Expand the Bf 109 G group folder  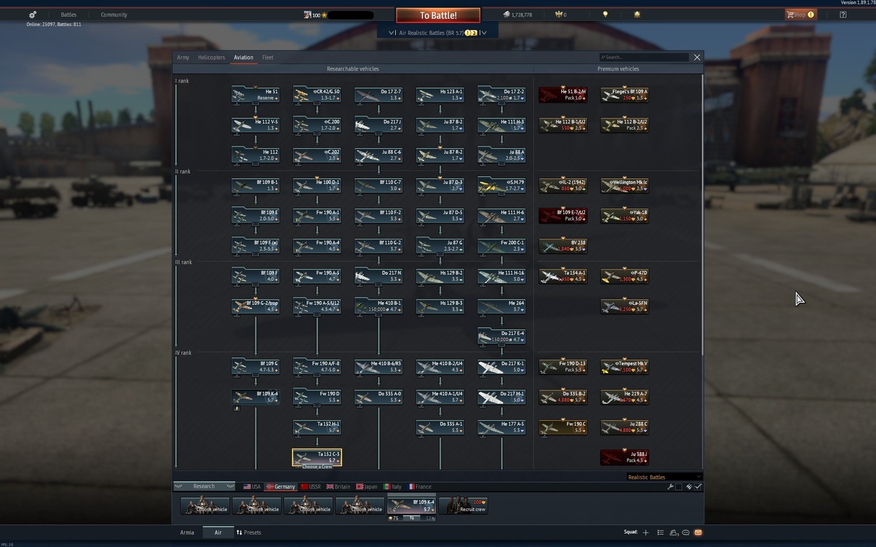point(256,375)
